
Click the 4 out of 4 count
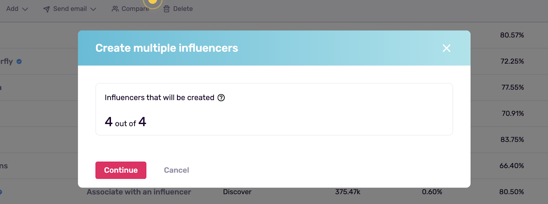click(x=125, y=122)
